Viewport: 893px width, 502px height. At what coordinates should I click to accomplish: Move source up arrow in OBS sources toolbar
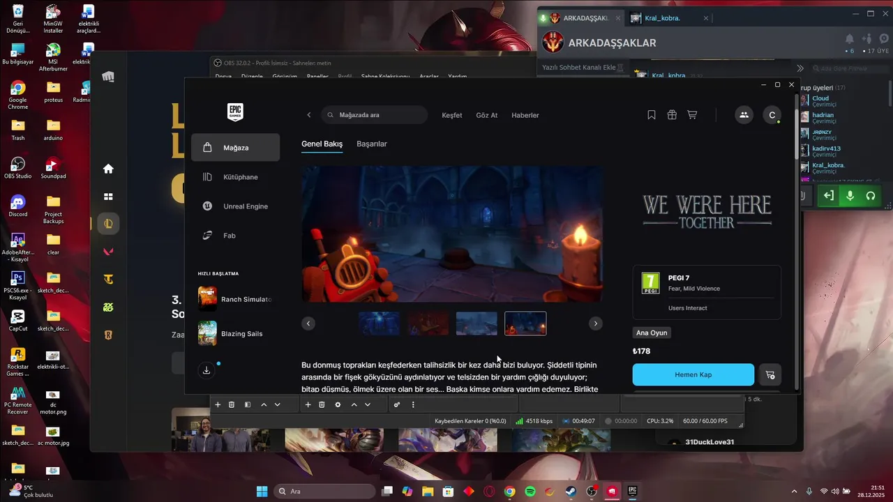pos(354,404)
